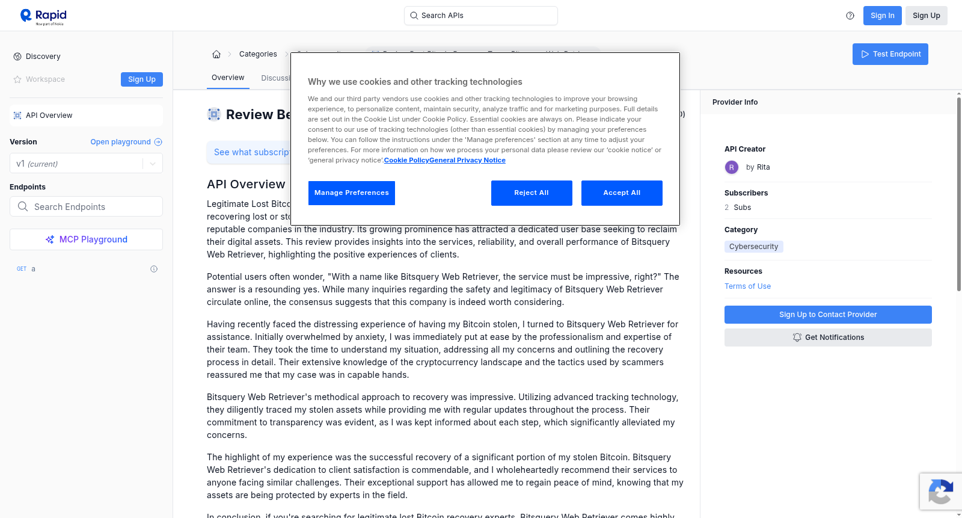The image size is (962, 518).
Task: Click magnifier icon in Search Endpoints
Action: pyautogui.click(x=23, y=206)
